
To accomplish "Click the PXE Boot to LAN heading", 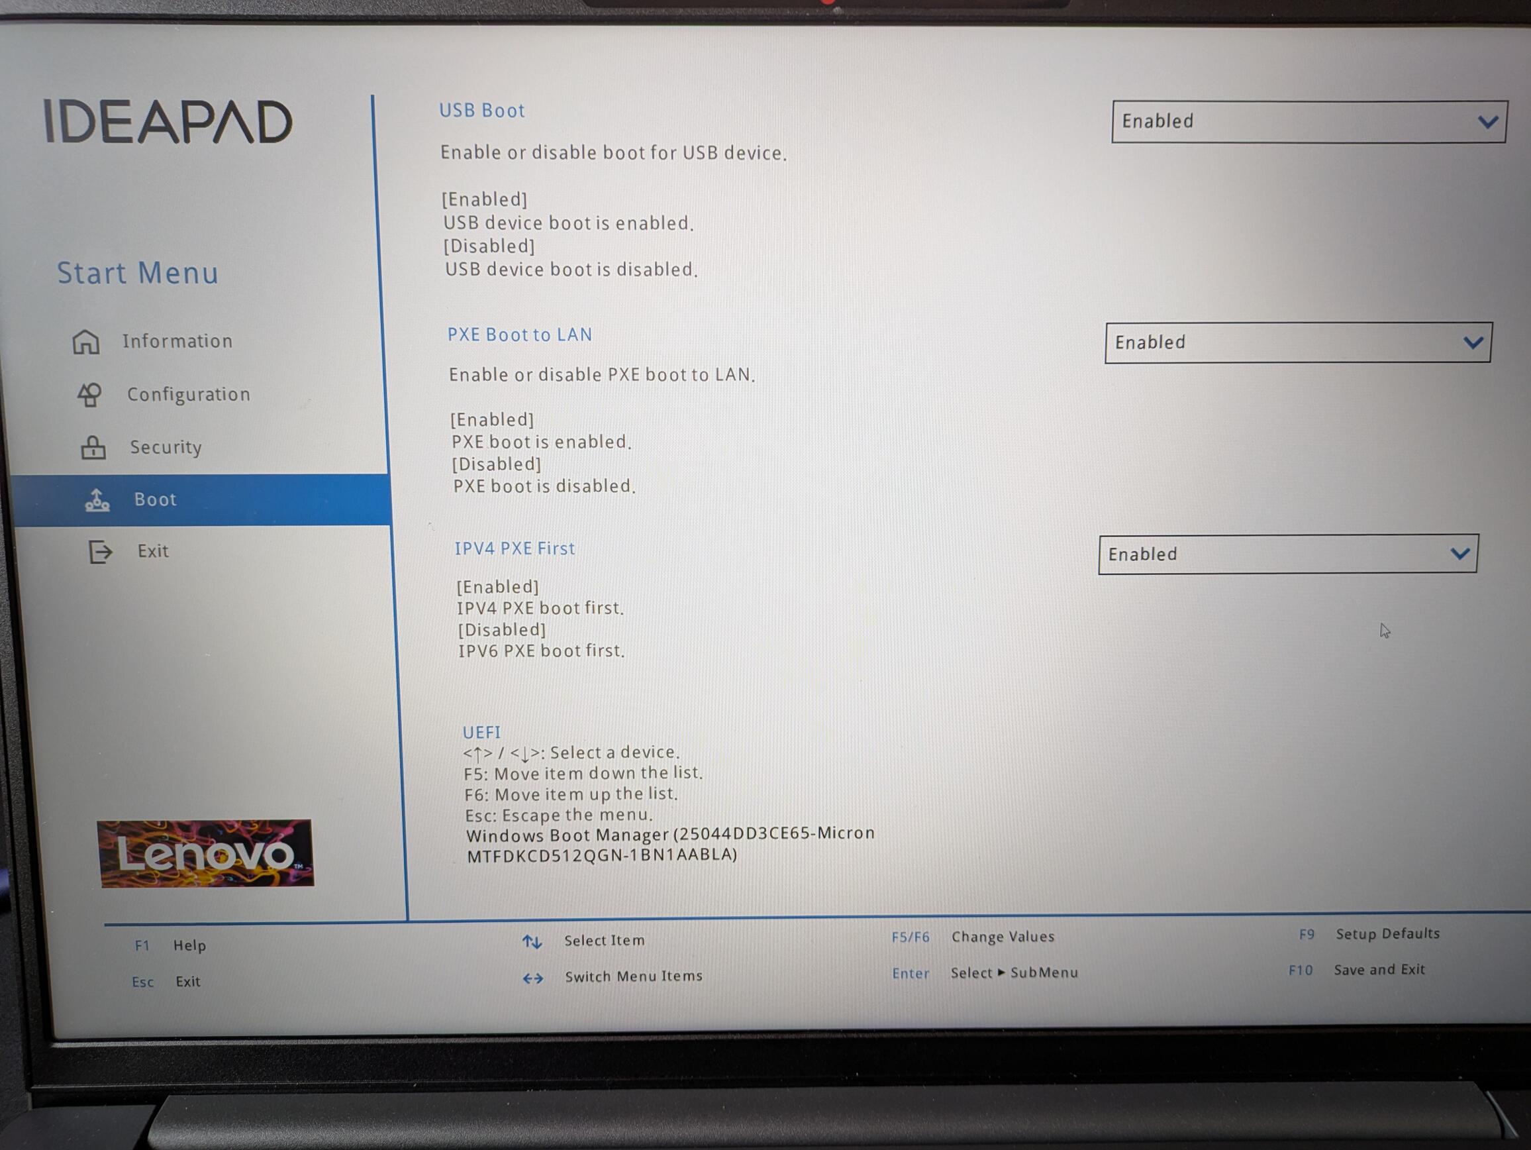I will pos(519,335).
